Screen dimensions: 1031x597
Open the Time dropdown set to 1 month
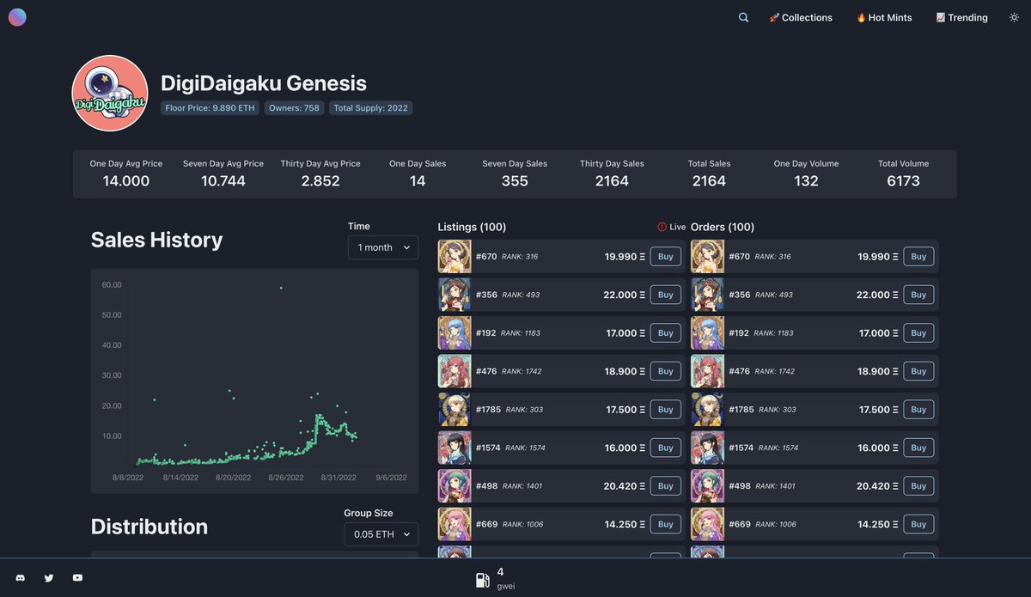tap(382, 247)
